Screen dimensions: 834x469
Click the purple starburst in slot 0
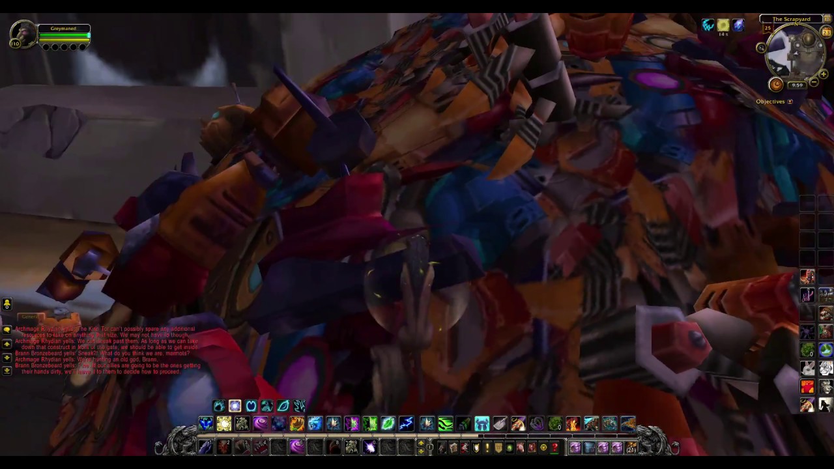click(369, 447)
